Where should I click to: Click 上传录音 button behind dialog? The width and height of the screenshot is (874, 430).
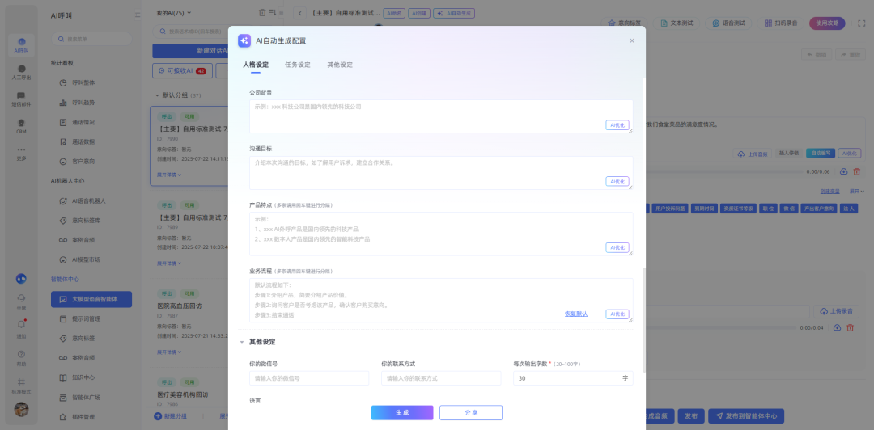click(x=836, y=311)
